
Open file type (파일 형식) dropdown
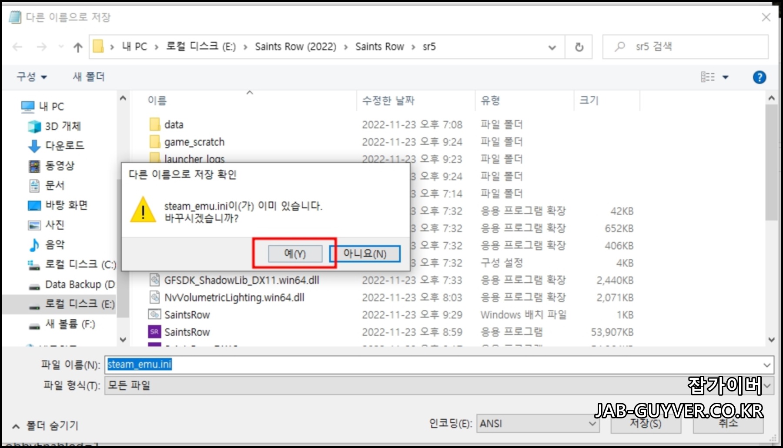[438, 385]
